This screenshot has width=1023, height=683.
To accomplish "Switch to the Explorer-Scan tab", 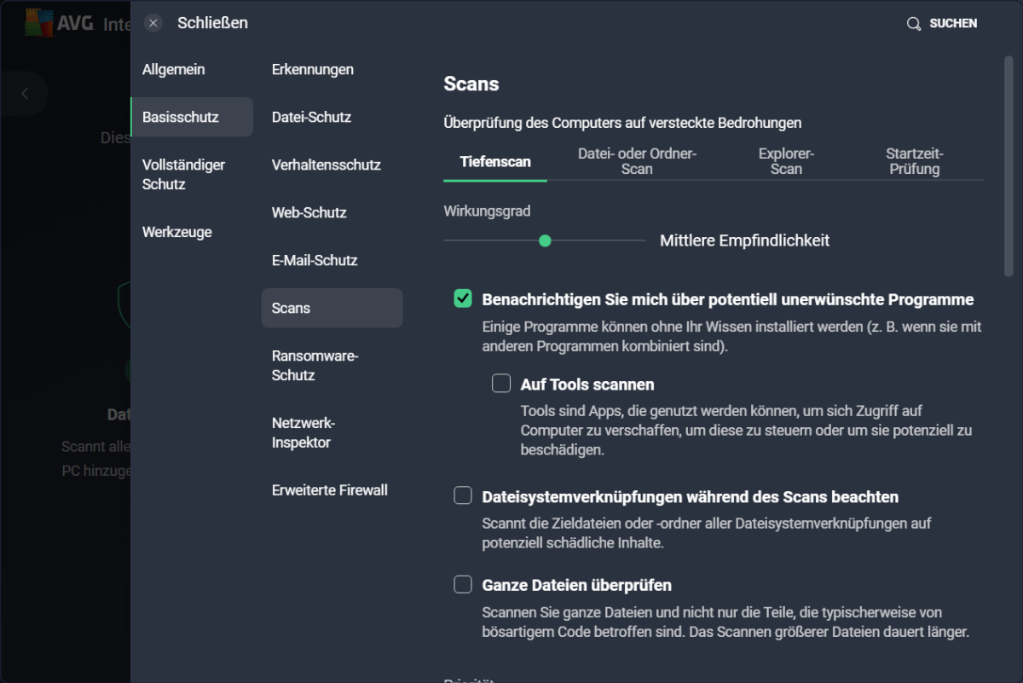I will point(786,161).
